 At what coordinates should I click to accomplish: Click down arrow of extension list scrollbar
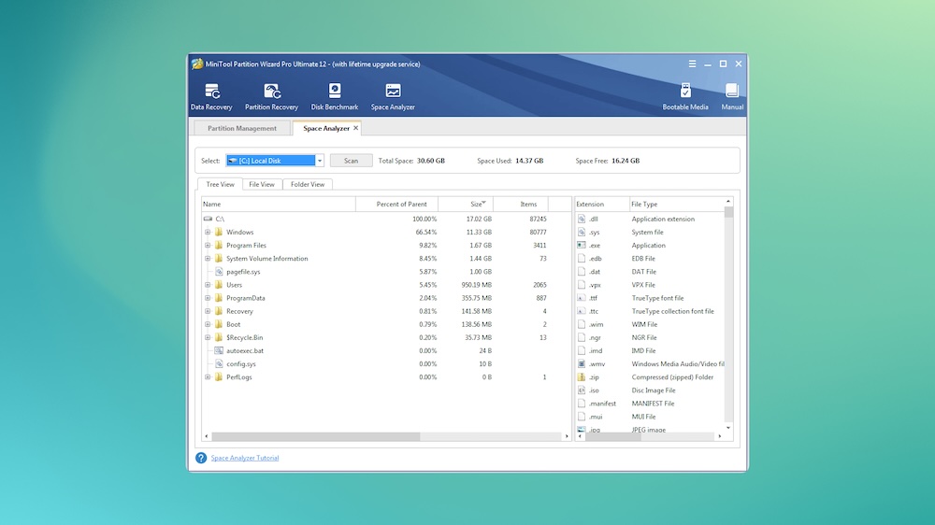[728, 428]
